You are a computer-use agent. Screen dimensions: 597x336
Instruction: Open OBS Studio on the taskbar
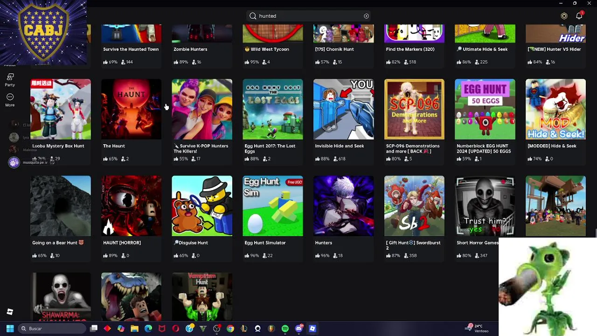tap(216, 329)
